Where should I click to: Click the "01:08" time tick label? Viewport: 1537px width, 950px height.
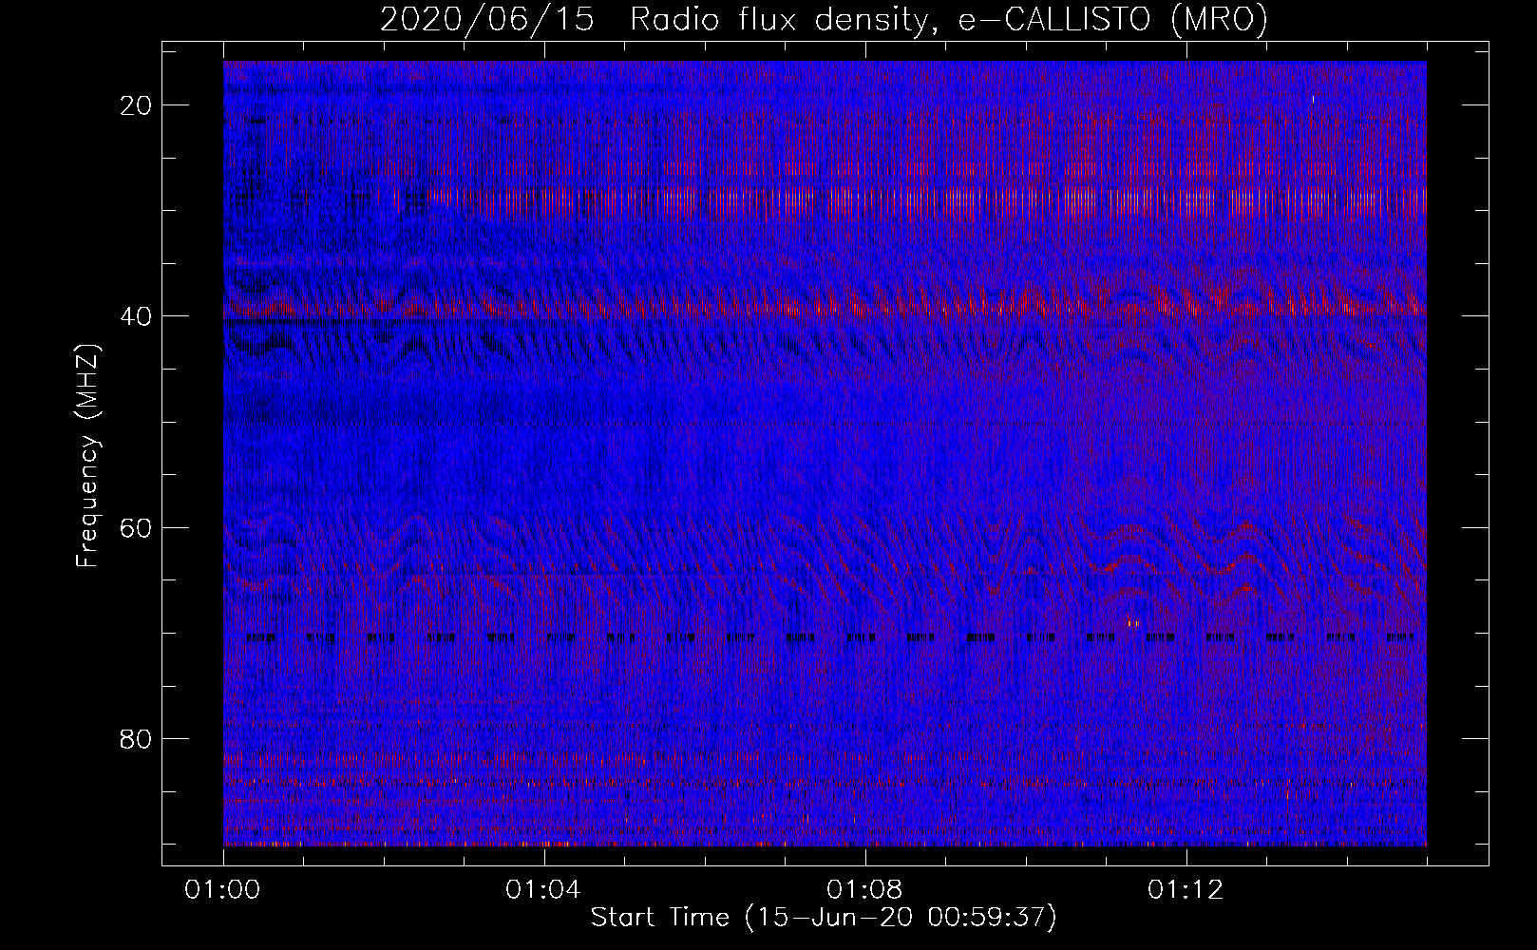click(x=864, y=890)
